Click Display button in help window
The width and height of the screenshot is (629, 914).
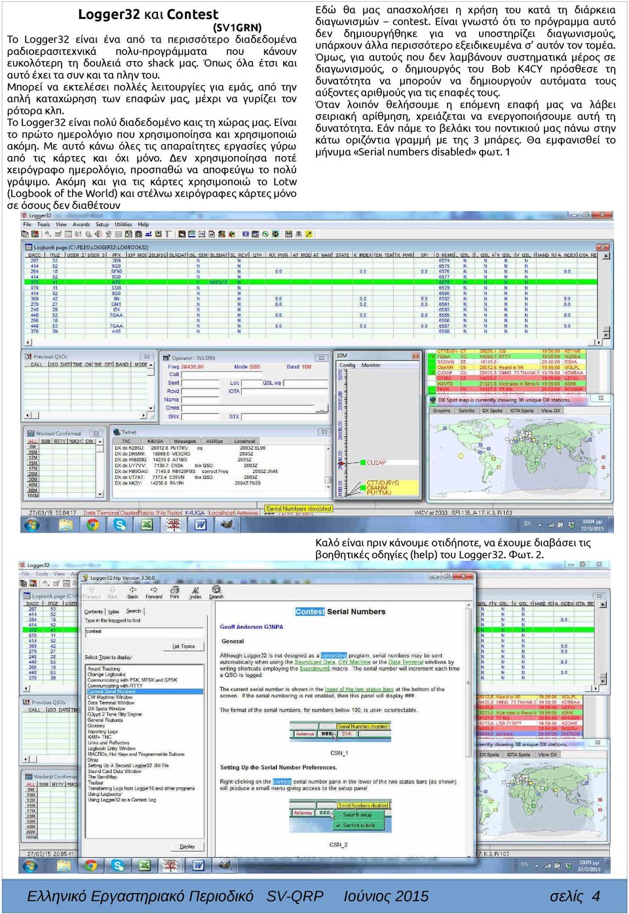coord(187,846)
